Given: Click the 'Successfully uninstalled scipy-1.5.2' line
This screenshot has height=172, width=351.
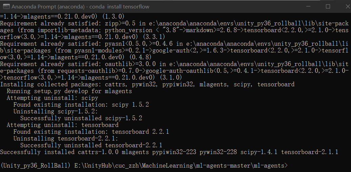Looking at the screenshot, I should click(81, 118).
